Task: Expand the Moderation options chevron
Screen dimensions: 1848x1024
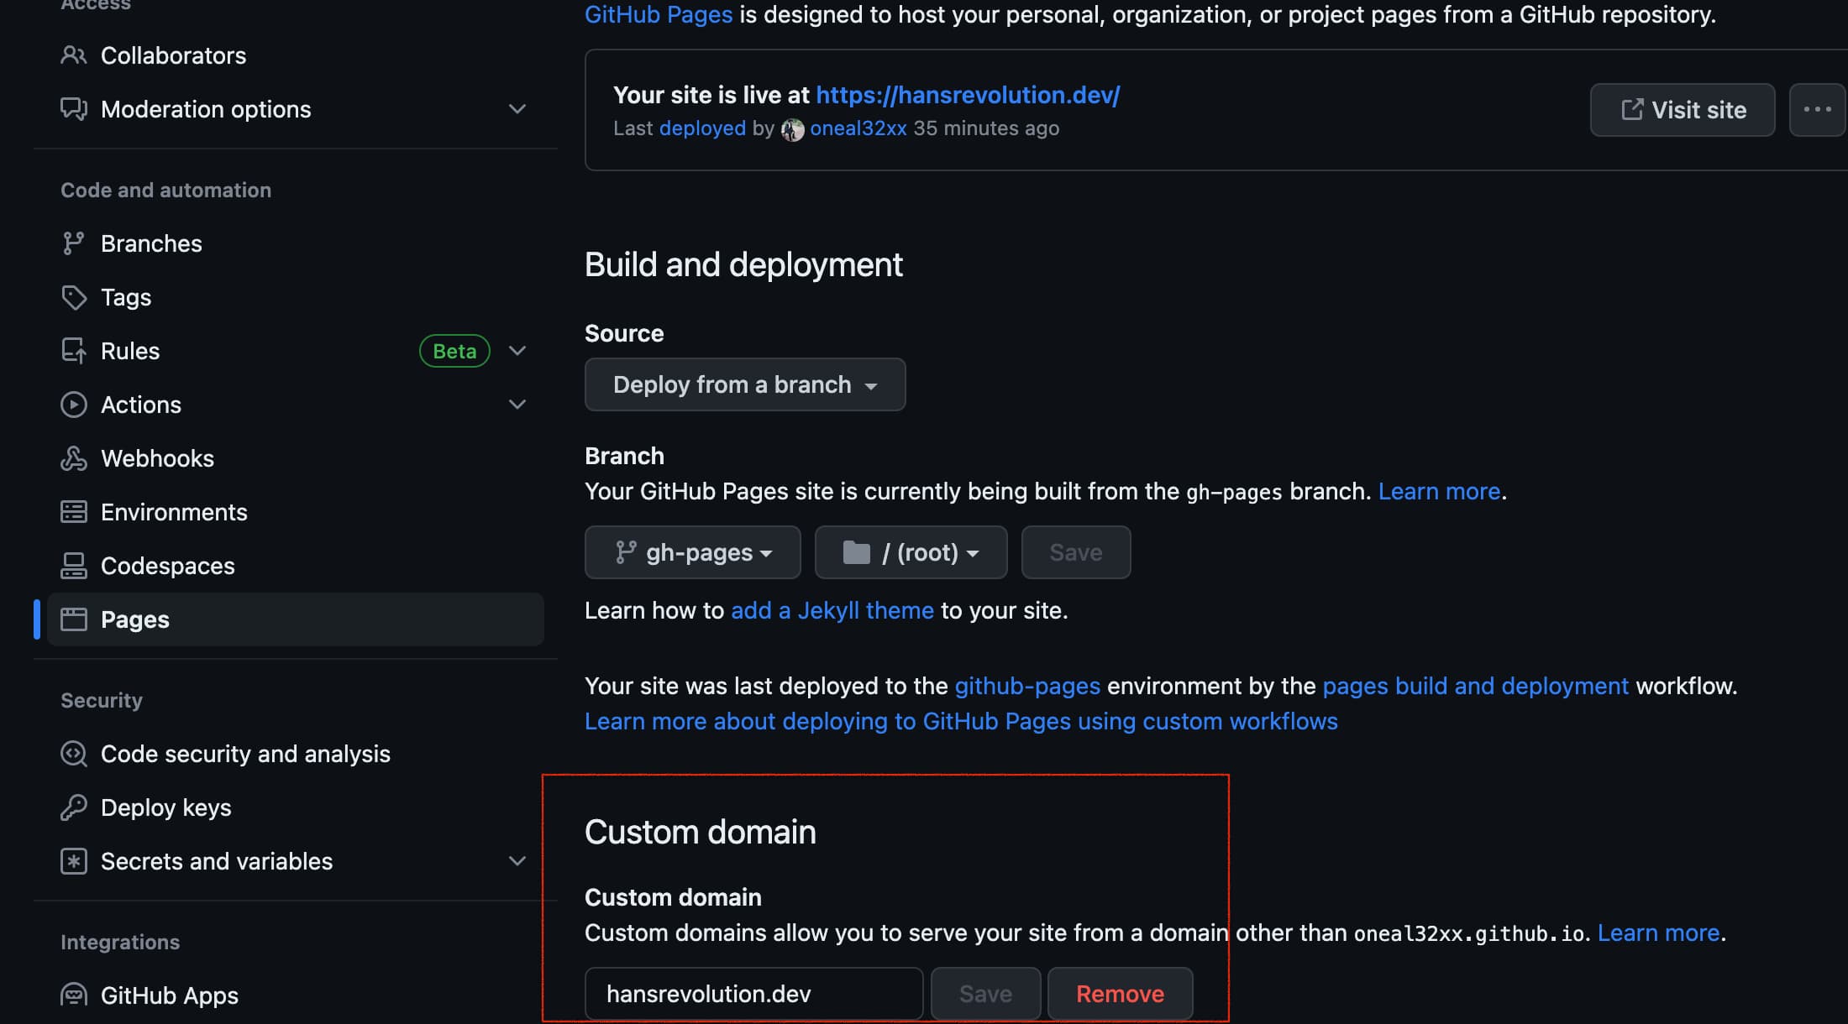Action: click(517, 109)
